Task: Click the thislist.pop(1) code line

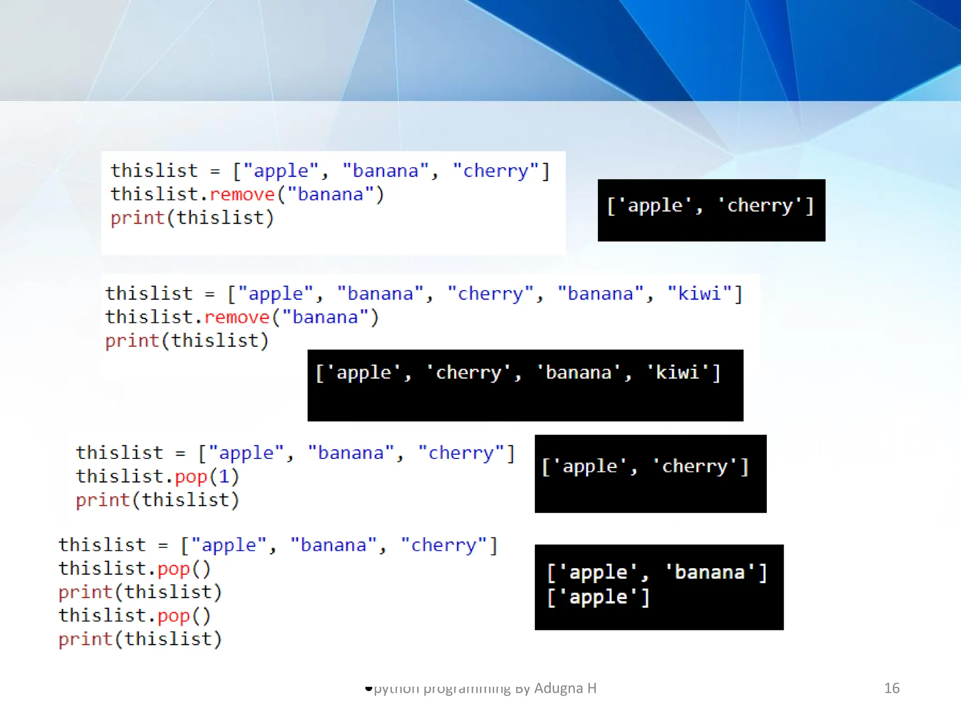Action: click(158, 477)
